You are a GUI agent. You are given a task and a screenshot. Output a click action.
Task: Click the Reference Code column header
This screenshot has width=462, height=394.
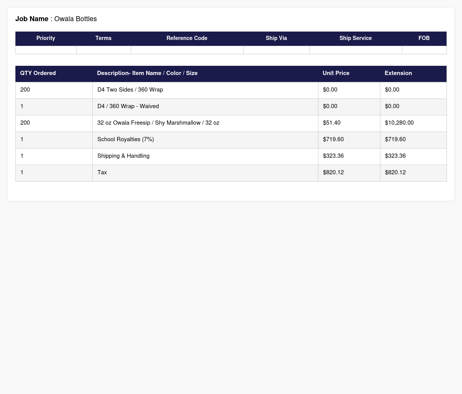pos(187,38)
